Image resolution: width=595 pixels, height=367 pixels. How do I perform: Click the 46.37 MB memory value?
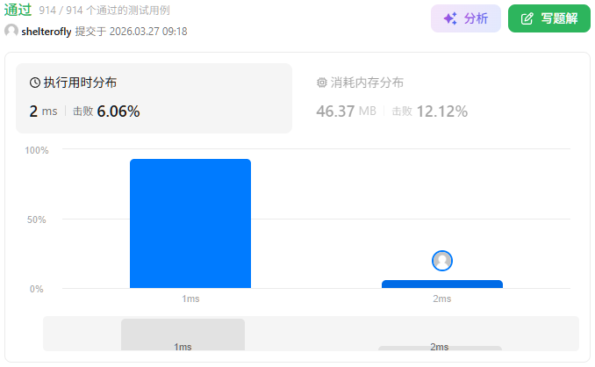point(346,112)
